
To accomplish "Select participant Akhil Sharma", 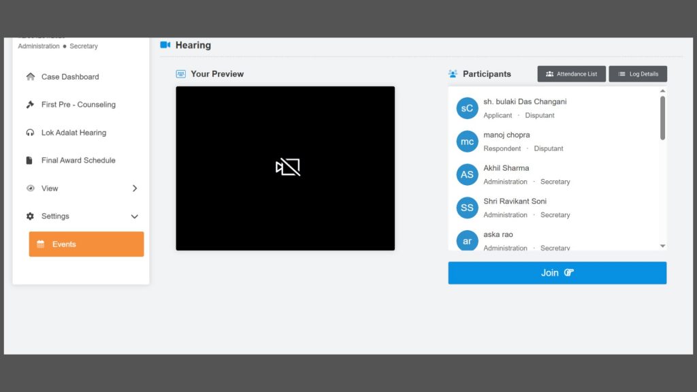I will point(506,168).
